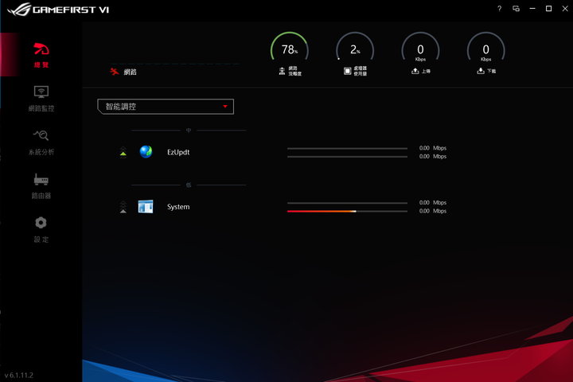Maximize the GameFirst VI window
The height and width of the screenshot is (382, 573).
[548, 9]
